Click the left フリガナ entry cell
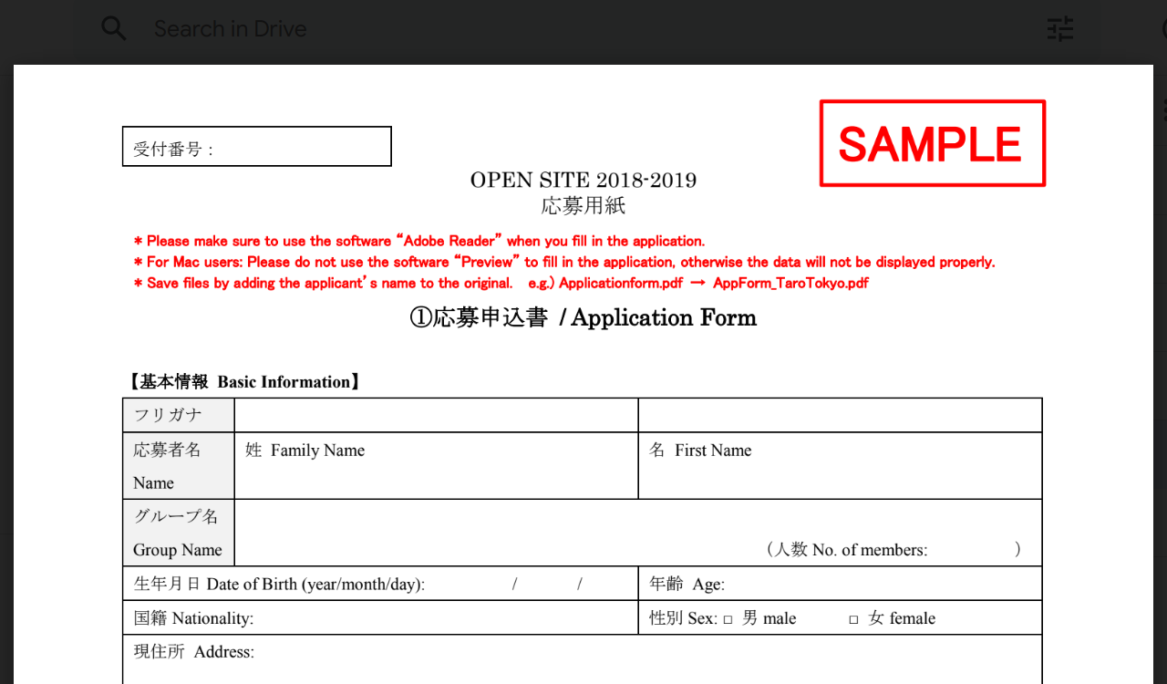Screen dimensions: 1167x684 (x=436, y=416)
